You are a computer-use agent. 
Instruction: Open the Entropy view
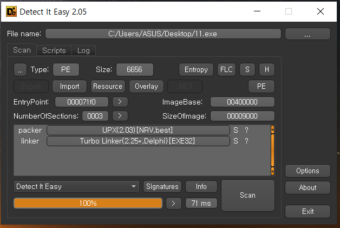click(196, 70)
